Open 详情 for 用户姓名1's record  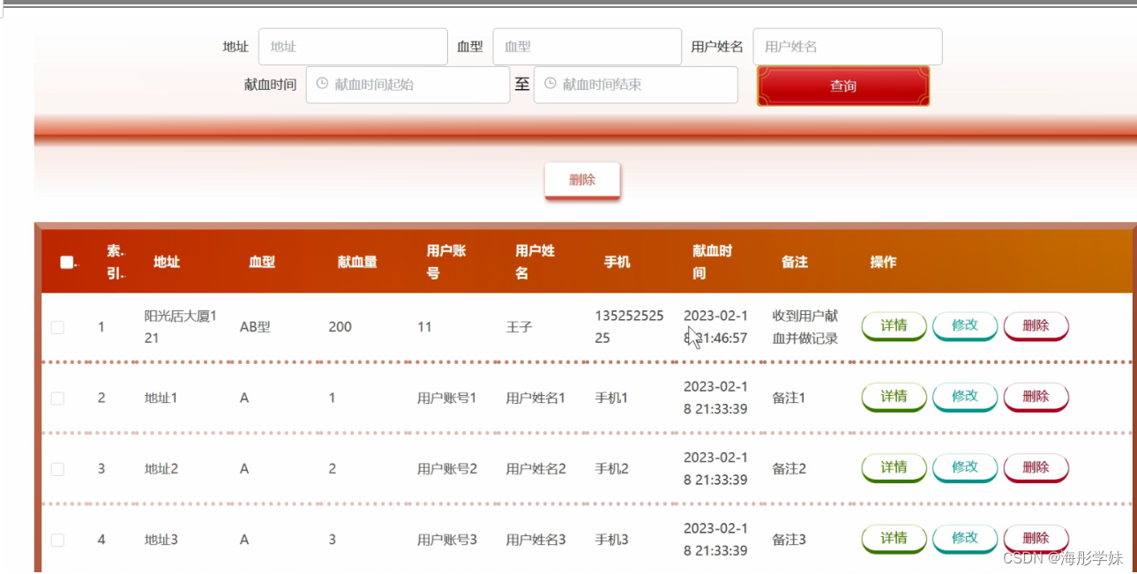tap(893, 397)
